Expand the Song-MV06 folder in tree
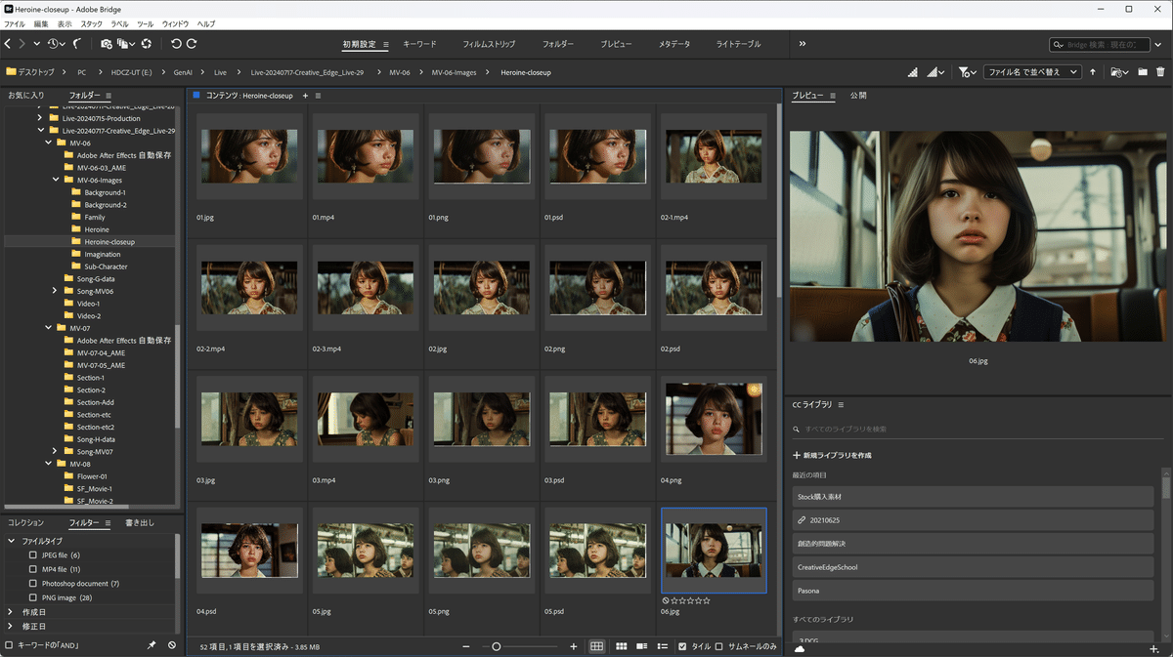The image size is (1173, 657). click(x=56, y=291)
